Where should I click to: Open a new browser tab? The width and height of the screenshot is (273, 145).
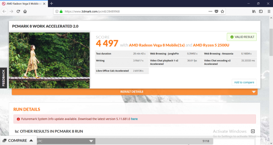pyautogui.click(x=51, y=3)
